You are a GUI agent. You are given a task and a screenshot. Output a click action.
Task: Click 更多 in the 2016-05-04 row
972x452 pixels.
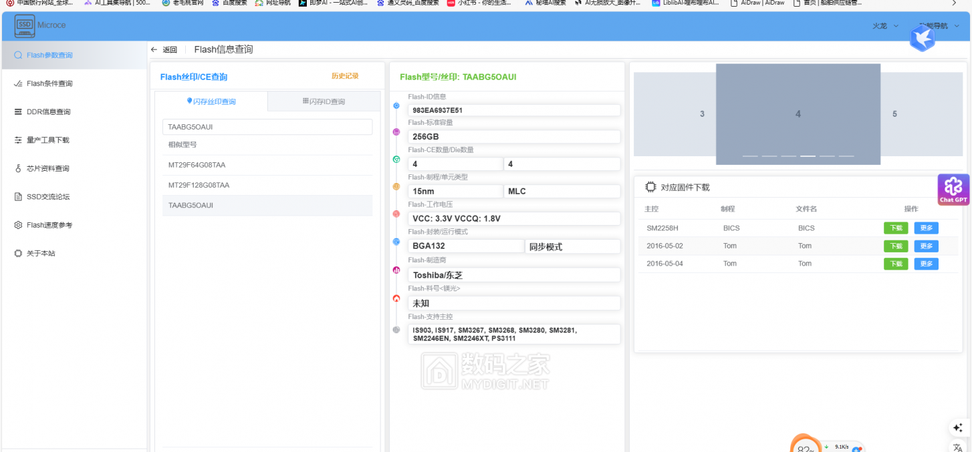coord(926,264)
